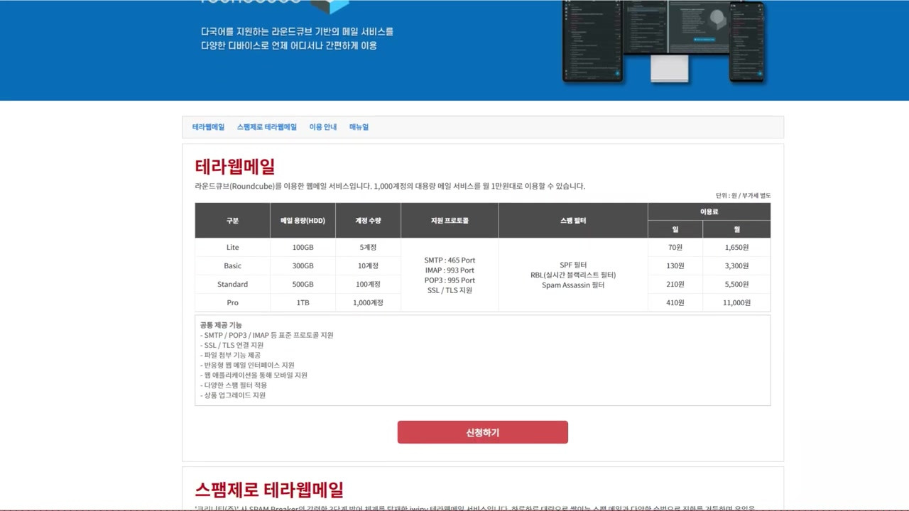The image size is (909, 511).
Task: Click the 상품 업그레이드 지원 feature line
Action: click(233, 395)
